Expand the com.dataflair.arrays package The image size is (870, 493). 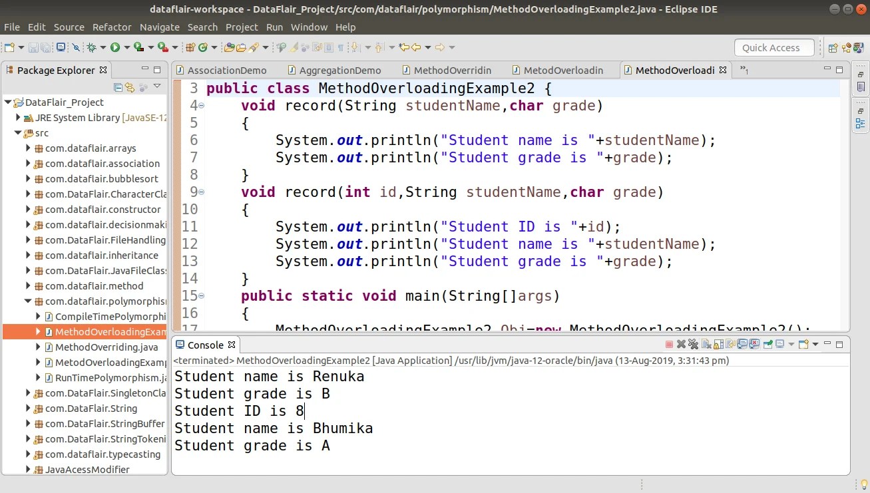29,148
